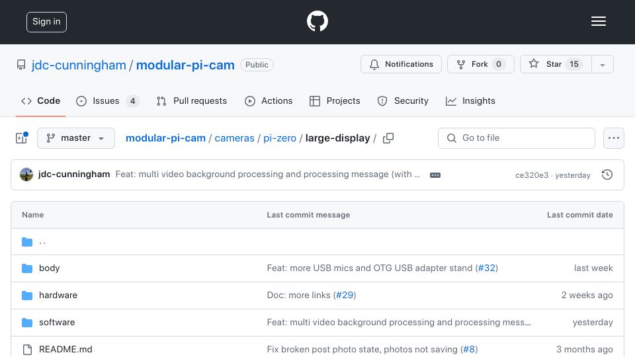
Task: Switch to the Code tab
Action: (40, 100)
